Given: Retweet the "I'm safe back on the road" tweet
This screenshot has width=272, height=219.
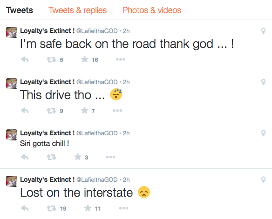Looking at the screenshot, I should [51, 60].
